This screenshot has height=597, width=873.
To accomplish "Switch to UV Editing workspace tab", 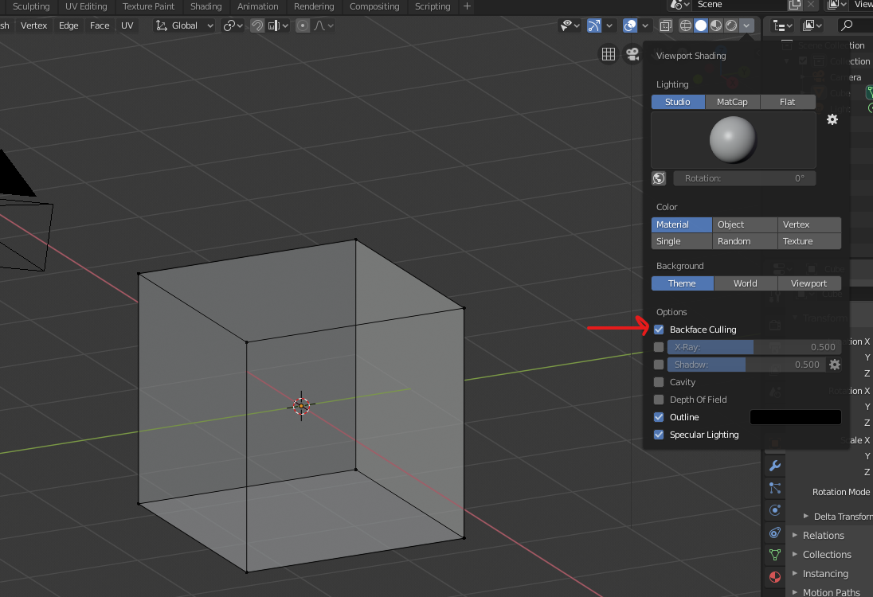I will (86, 6).
